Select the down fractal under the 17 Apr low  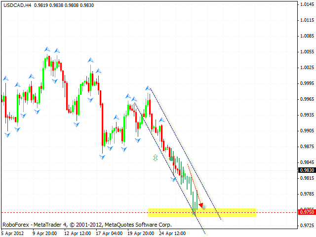coord(102,157)
